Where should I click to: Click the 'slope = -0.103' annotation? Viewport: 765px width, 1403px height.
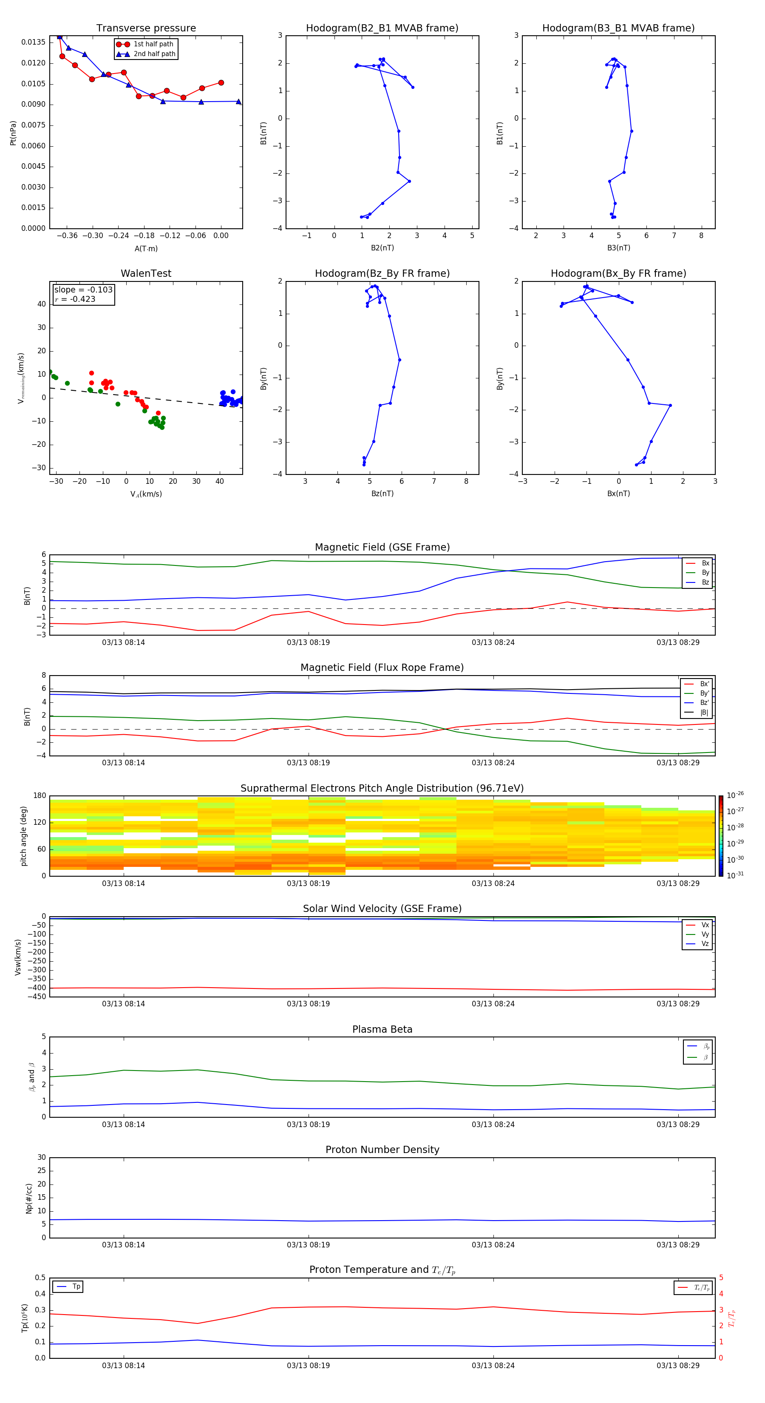pyautogui.click(x=83, y=290)
